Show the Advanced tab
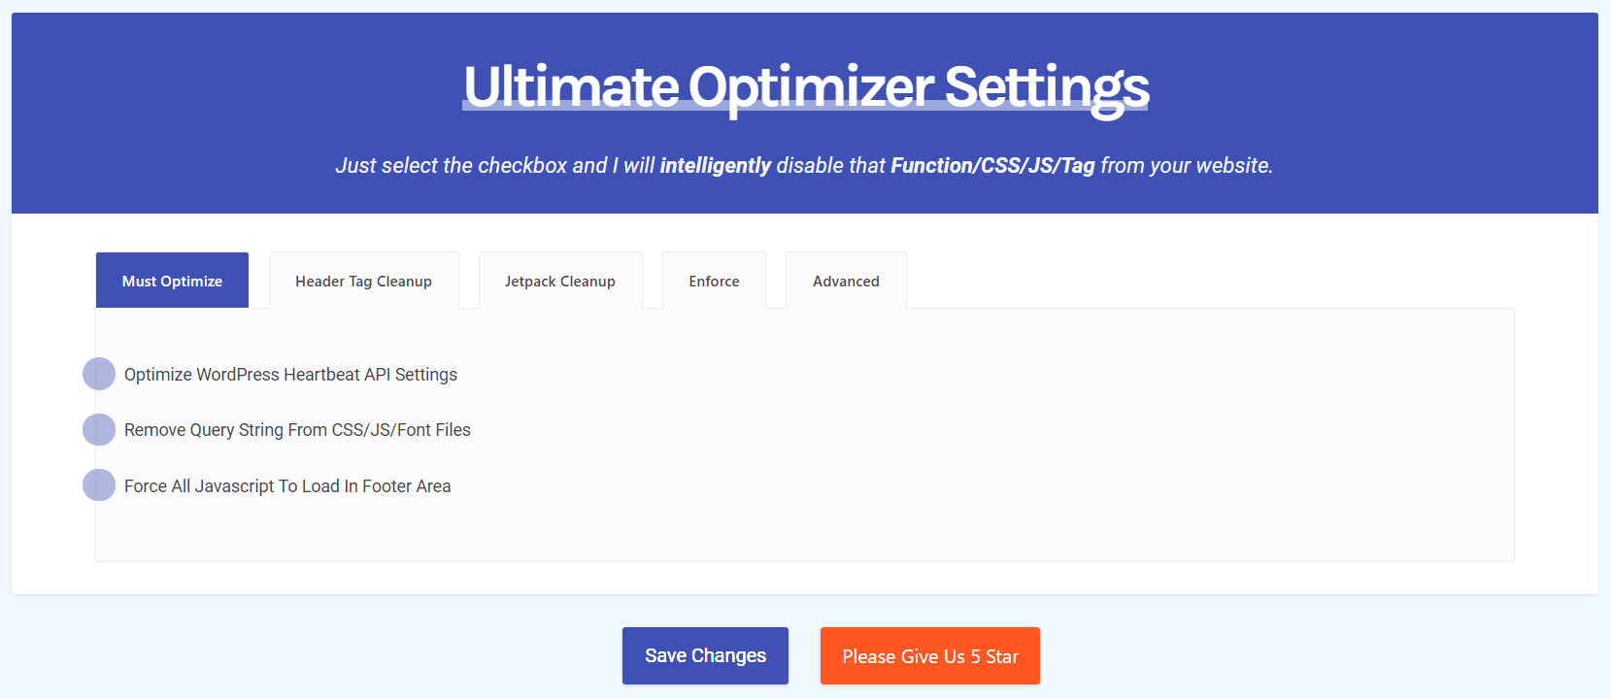This screenshot has width=1611, height=699. (846, 281)
